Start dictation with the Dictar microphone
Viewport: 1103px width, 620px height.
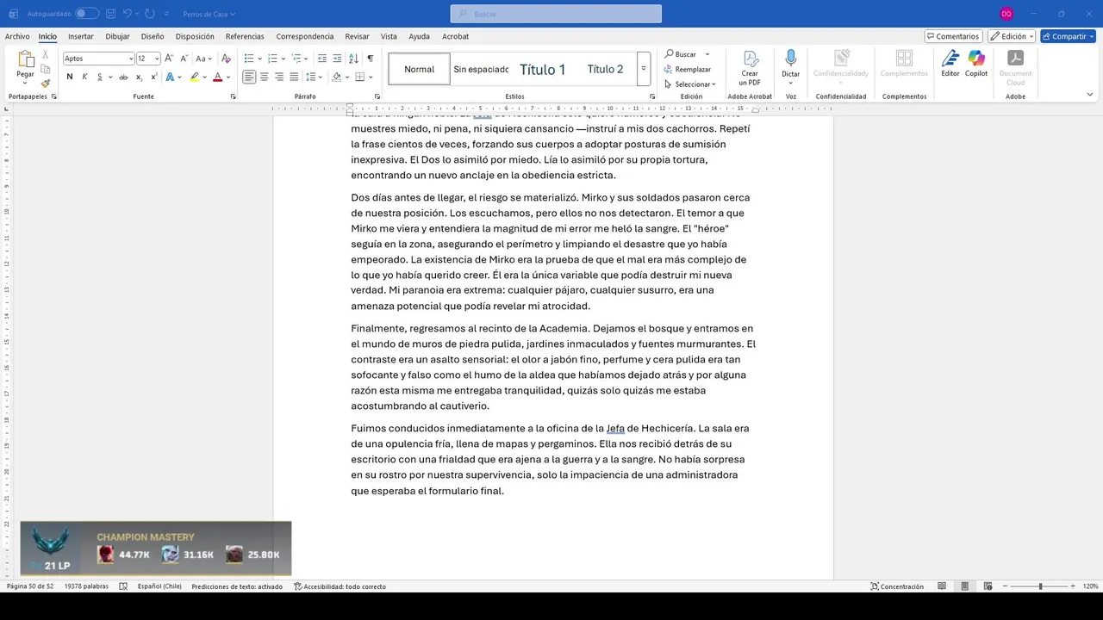[x=790, y=65]
